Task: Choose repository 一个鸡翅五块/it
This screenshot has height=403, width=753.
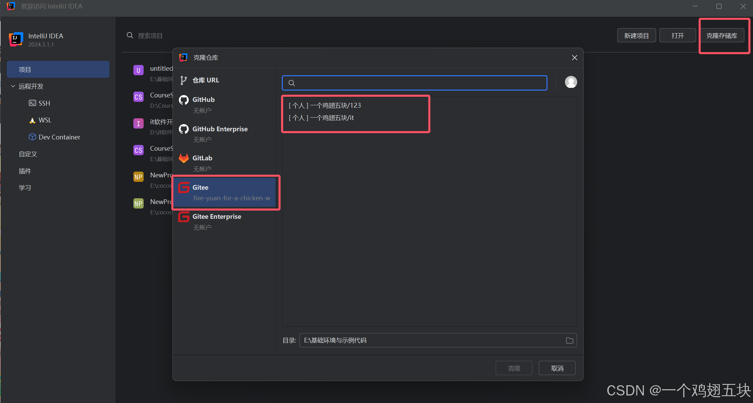Action: click(321, 118)
